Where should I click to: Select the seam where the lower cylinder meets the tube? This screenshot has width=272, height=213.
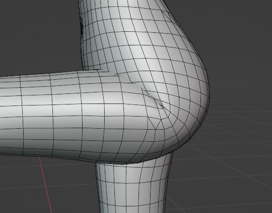point(133,163)
